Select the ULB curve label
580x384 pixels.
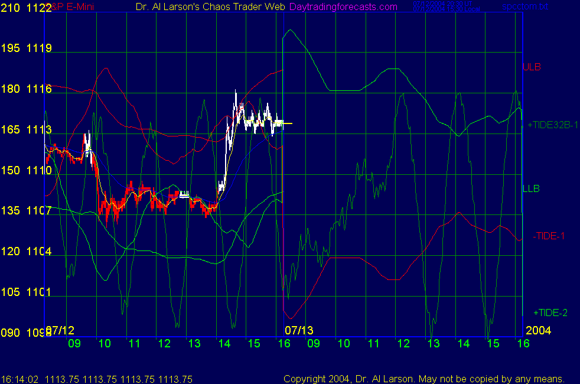[x=532, y=67]
